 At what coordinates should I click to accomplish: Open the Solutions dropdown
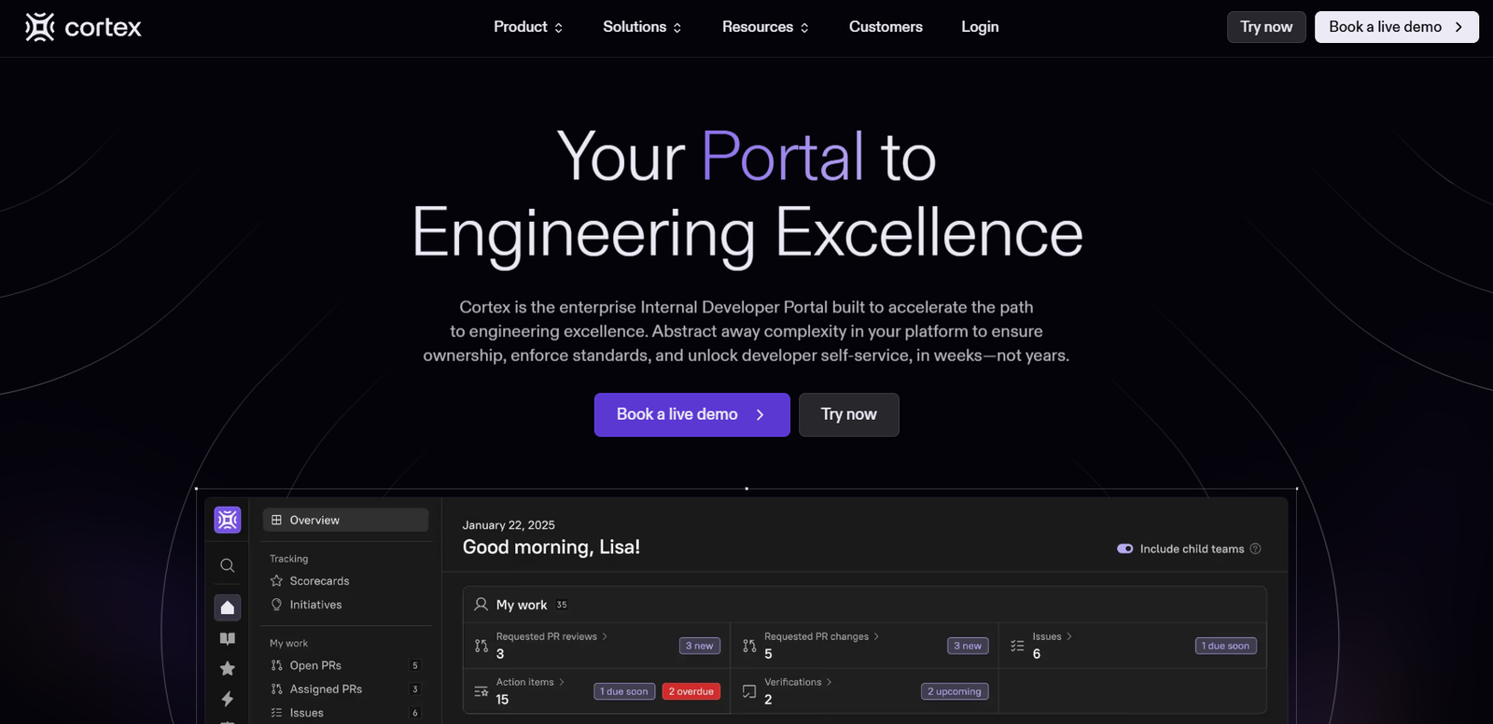tap(642, 27)
